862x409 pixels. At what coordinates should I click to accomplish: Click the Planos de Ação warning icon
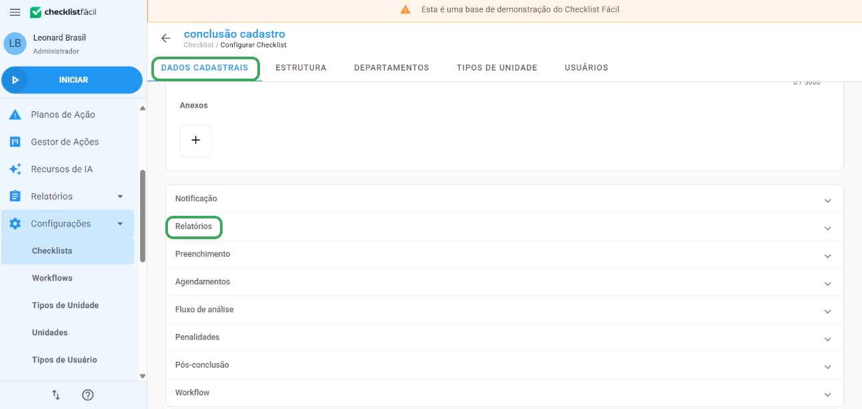coord(15,115)
